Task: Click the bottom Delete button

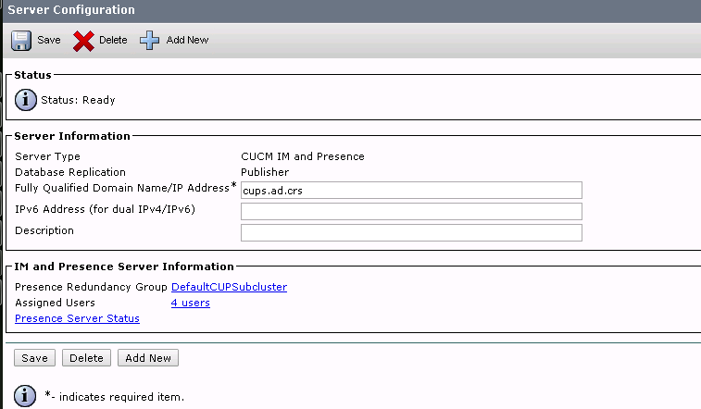Action: tap(86, 358)
